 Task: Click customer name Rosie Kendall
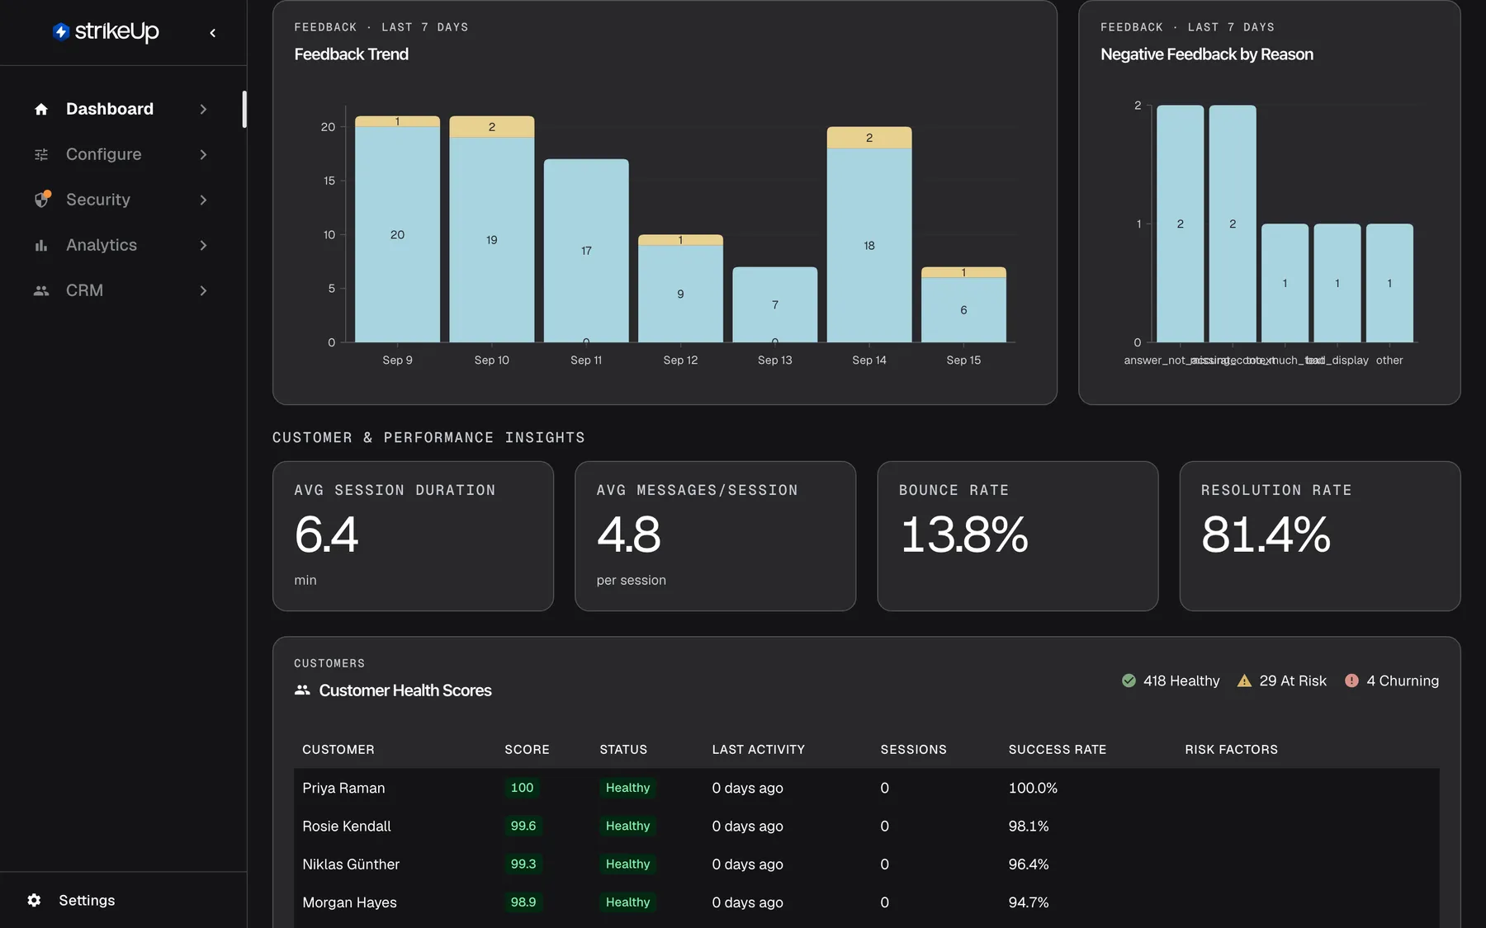pyautogui.click(x=346, y=826)
